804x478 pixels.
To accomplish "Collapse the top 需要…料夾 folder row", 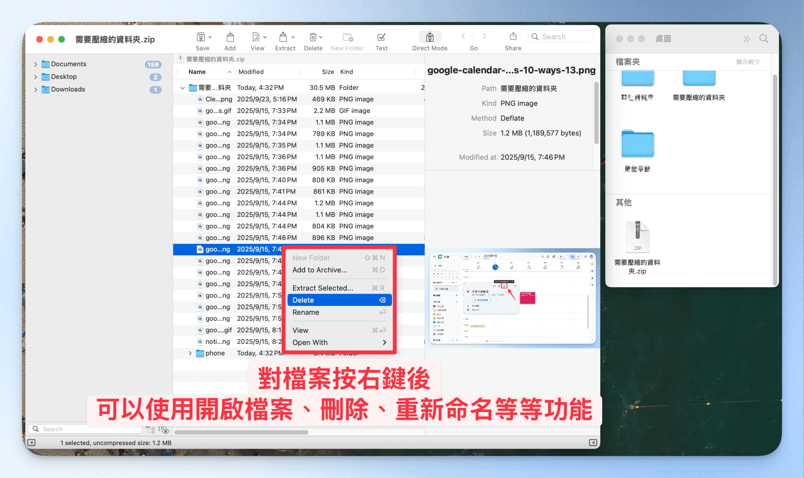I will coord(182,88).
